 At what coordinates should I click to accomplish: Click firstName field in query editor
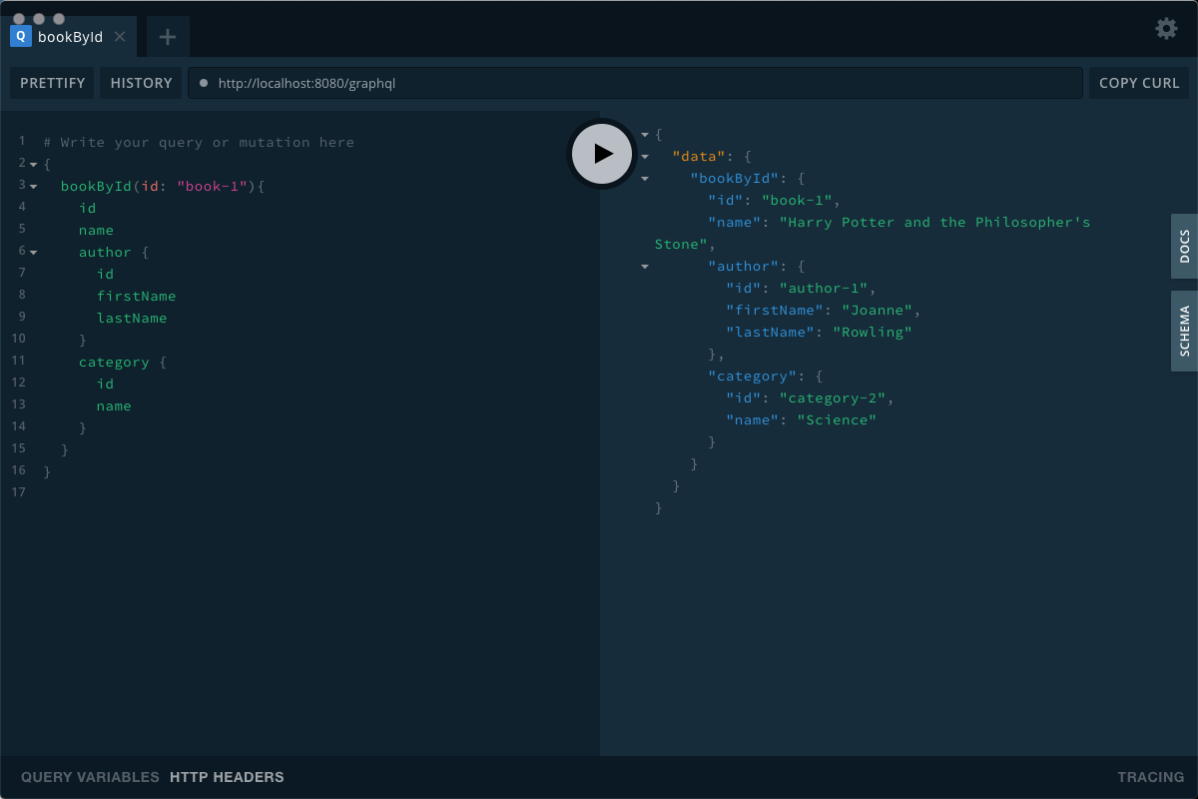point(136,296)
